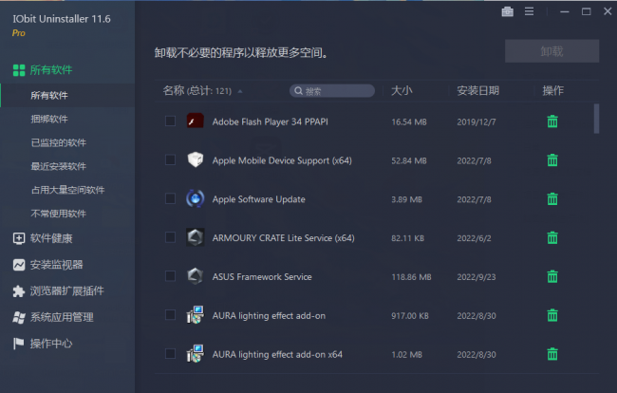The width and height of the screenshot is (617, 393).
Task: Click trash icon for AURA lighting effect add-on x64
Action: pyautogui.click(x=552, y=354)
